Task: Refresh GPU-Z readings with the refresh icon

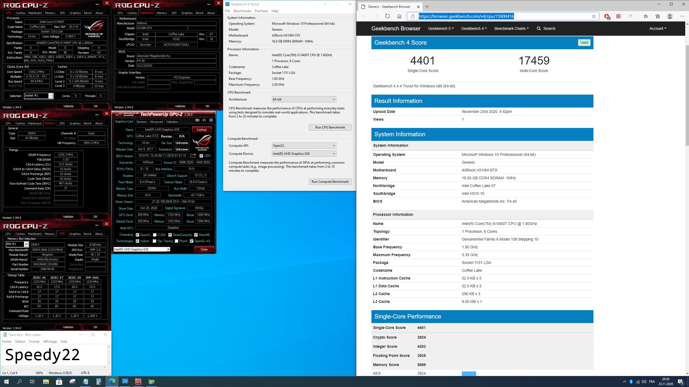Action: [x=204, y=120]
